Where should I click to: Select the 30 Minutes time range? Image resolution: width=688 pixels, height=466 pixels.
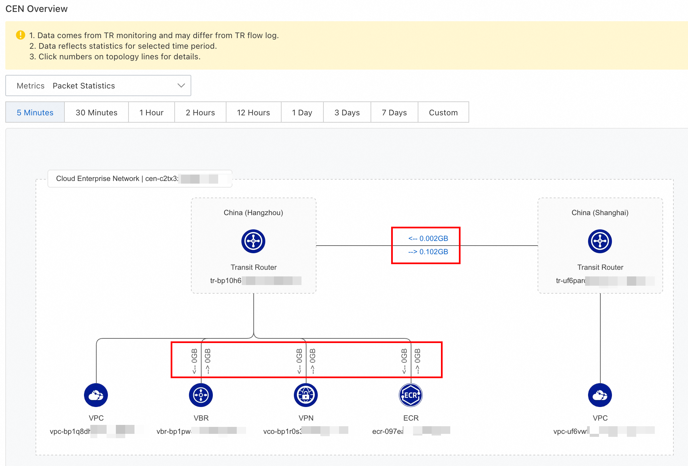click(96, 112)
